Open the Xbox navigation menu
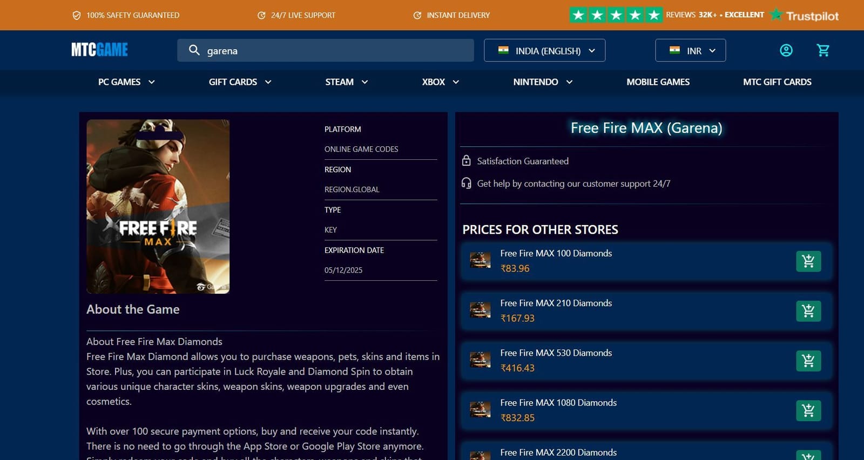This screenshot has width=864, height=460. 440,82
